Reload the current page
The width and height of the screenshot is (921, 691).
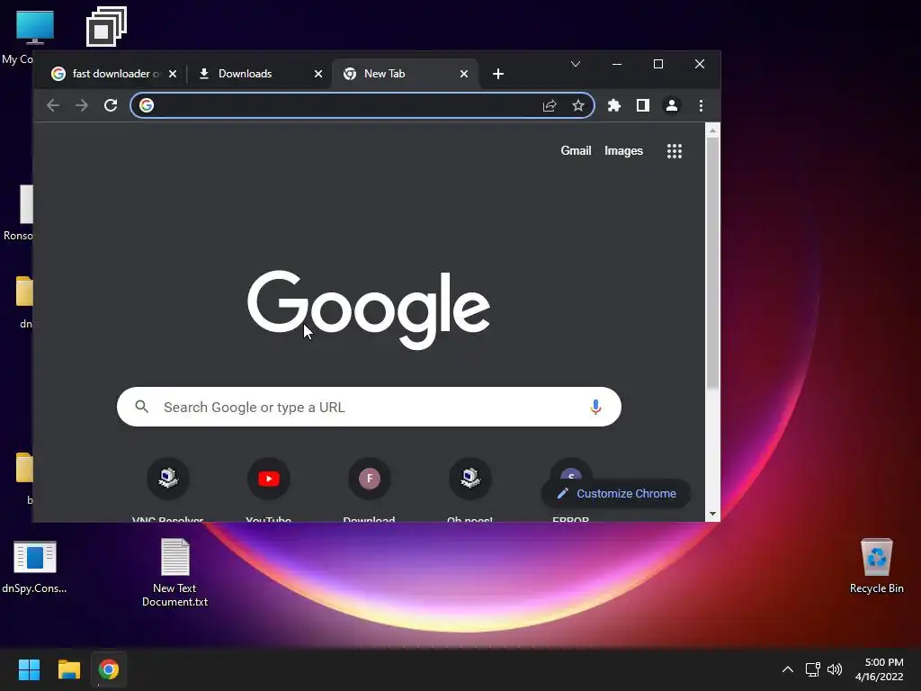coord(111,105)
